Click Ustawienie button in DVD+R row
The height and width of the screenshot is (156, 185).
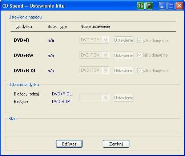coord(124,40)
